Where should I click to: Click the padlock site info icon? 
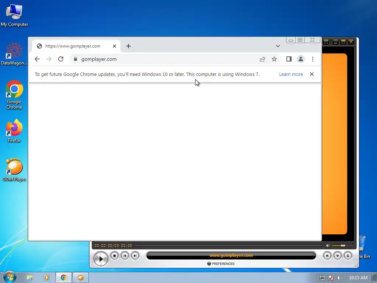[75, 59]
